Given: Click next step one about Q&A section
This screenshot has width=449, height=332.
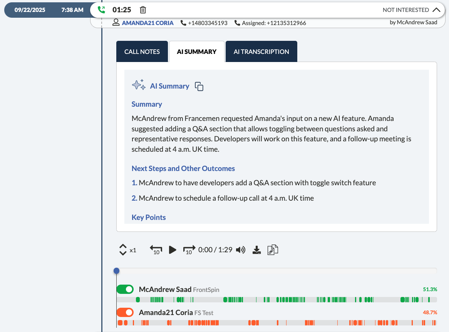Looking at the screenshot, I should (x=254, y=183).
